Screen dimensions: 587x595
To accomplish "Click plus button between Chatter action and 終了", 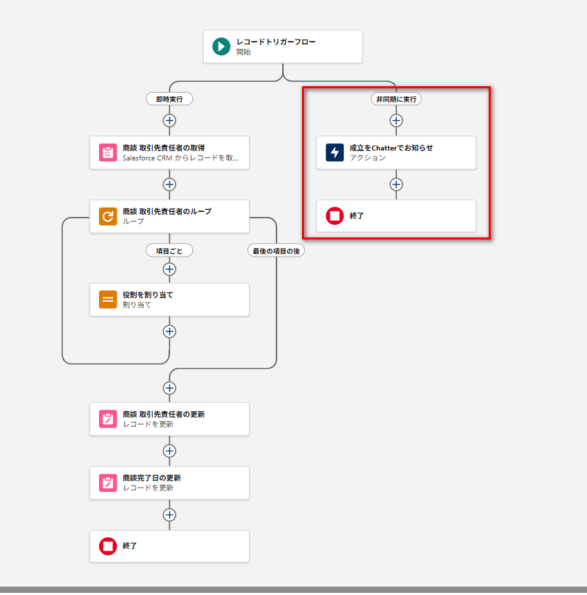I will click(x=396, y=184).
